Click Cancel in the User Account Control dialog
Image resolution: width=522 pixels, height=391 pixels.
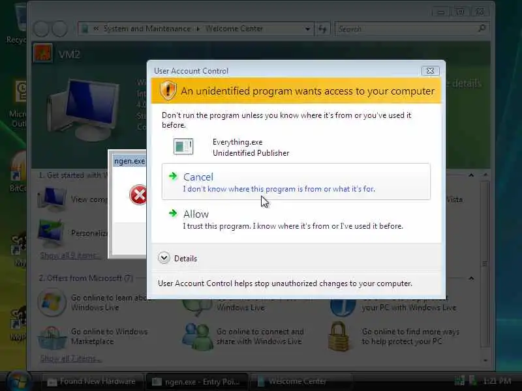pyautogui.click(x=296, y=182)
